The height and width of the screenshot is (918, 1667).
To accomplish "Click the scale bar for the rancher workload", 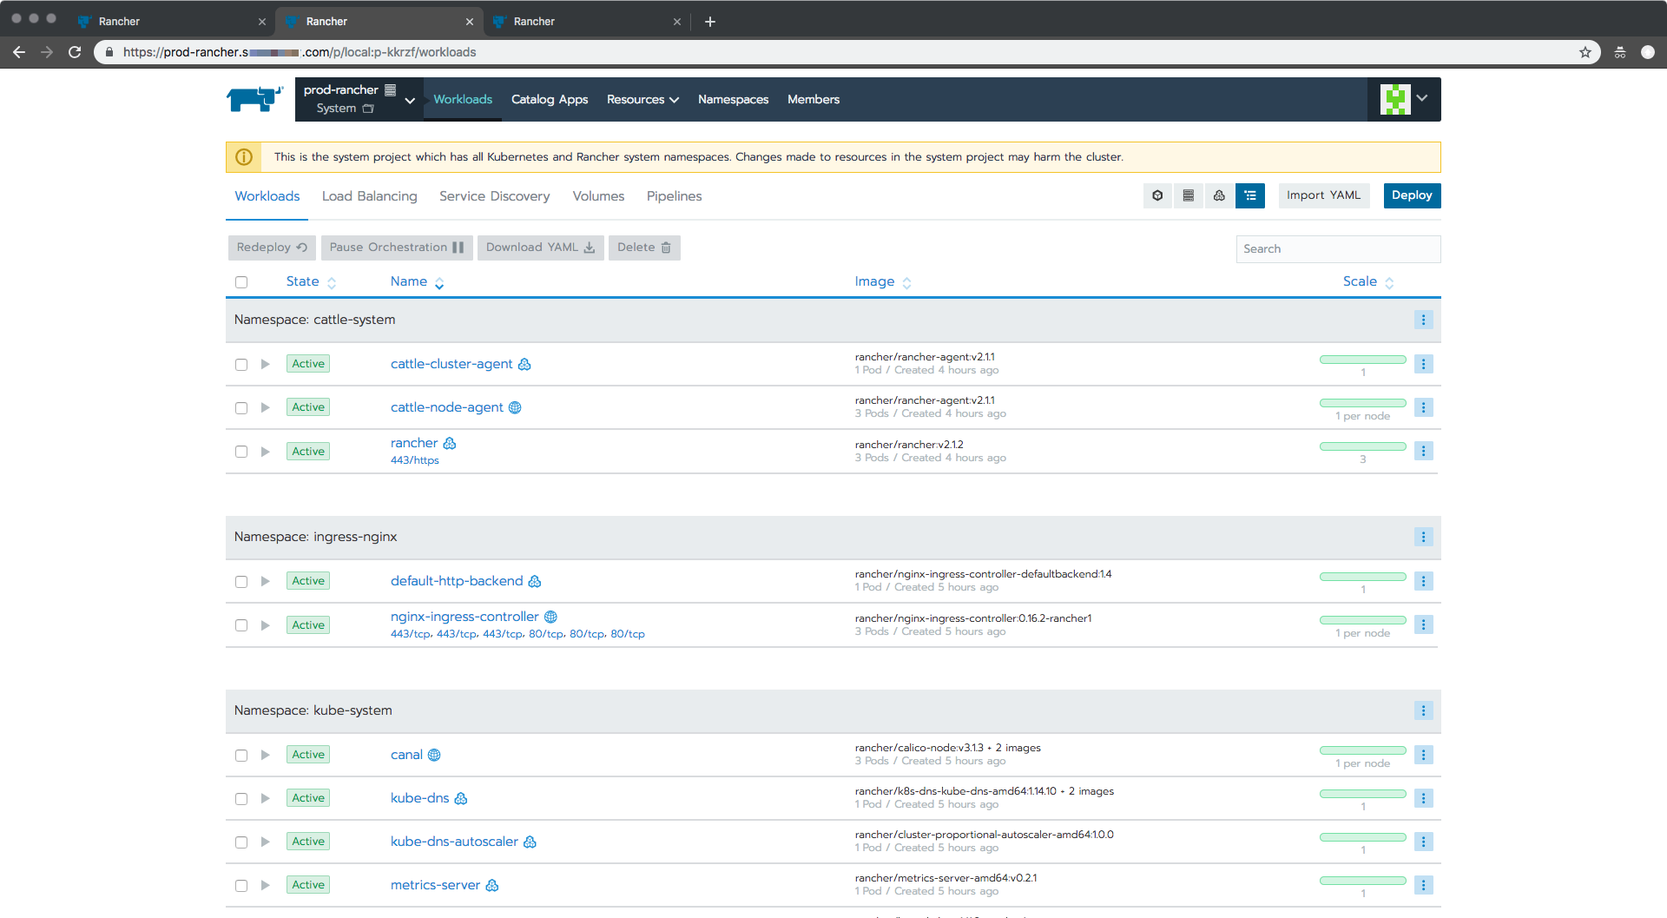I will pyautogui.click(x=1362, y=446).
